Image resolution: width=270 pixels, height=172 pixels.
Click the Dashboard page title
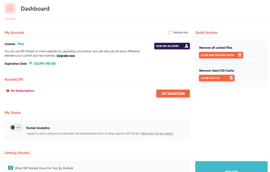click(35, 9)
